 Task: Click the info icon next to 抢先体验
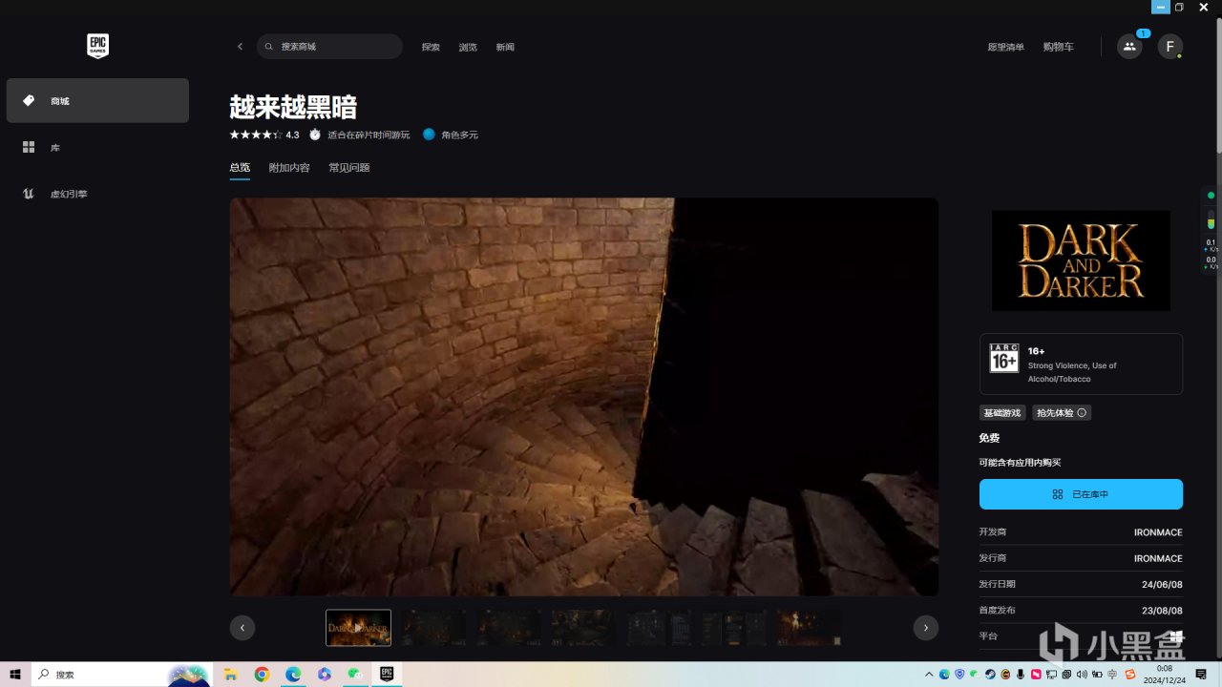[x=1082, y=413]
